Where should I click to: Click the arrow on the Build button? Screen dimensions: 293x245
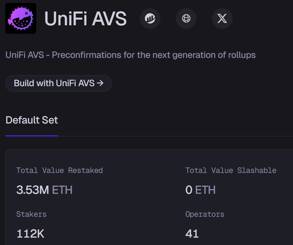click(x=100, y=83)
